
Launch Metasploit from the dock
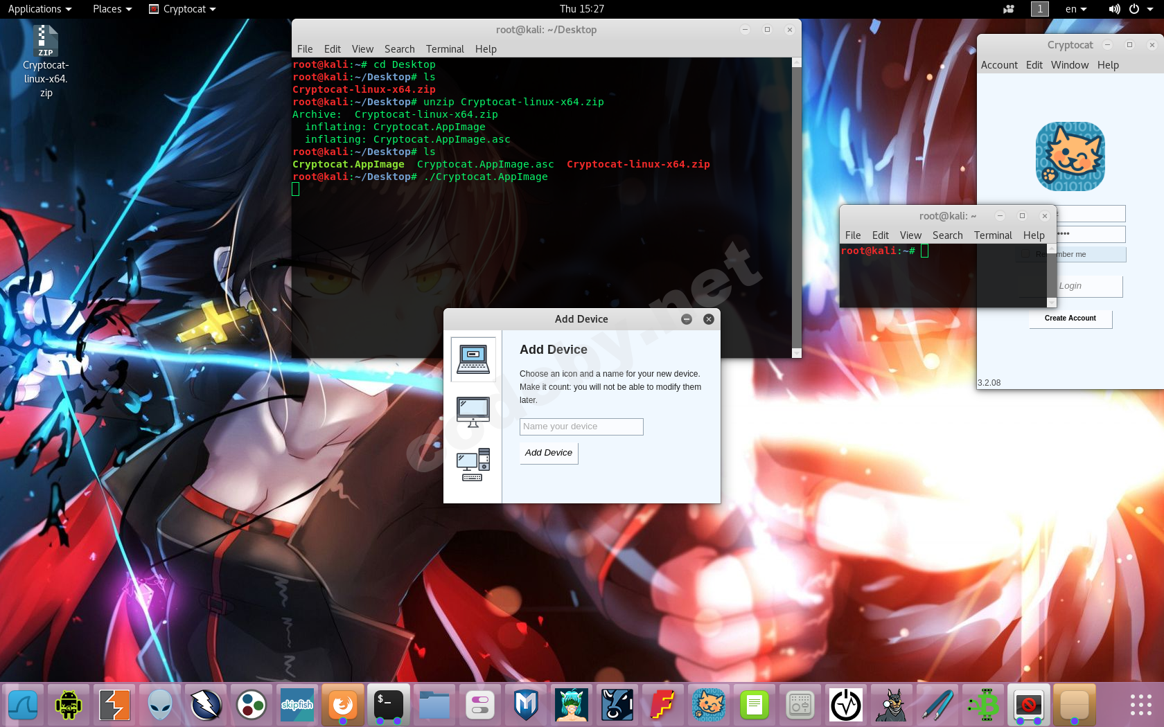pyautogui.click(x=526, y=706)
